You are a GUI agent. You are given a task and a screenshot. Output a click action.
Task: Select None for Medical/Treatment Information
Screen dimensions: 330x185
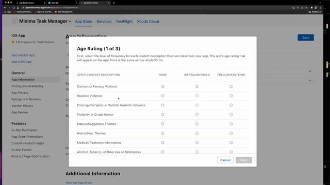pos(162,143)
